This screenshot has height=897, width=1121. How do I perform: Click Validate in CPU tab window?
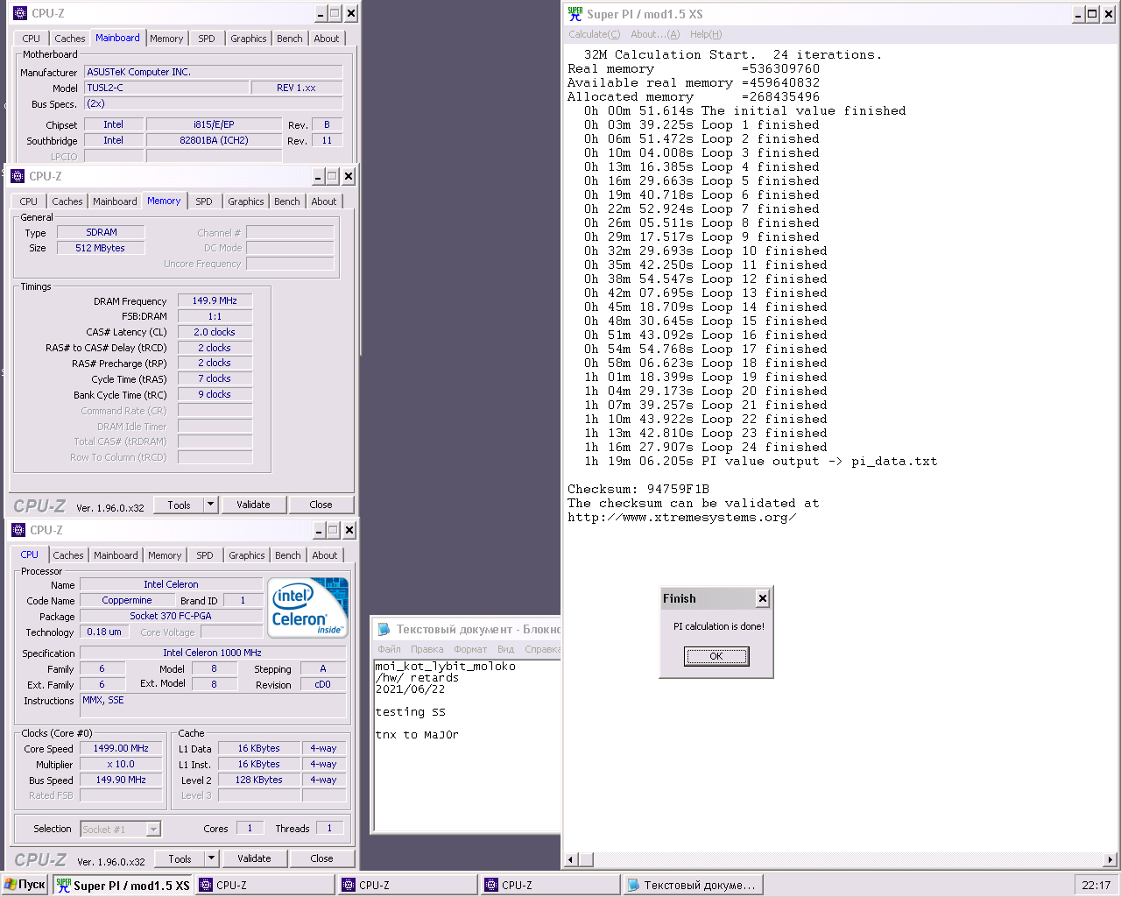coord(254,858)
